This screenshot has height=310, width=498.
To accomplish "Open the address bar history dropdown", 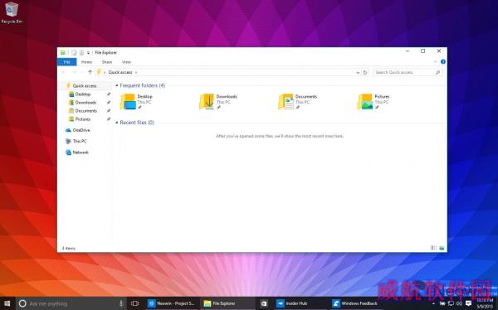I will tap(358, 72).
